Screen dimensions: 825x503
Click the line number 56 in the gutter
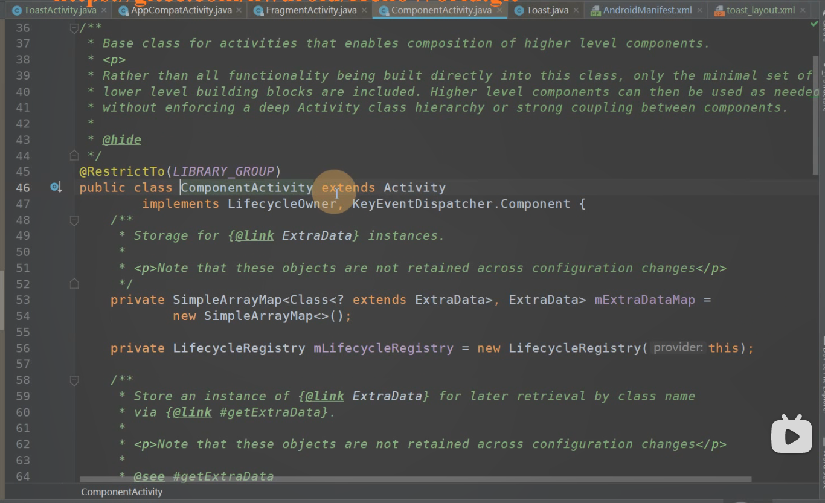click(22, 348)
